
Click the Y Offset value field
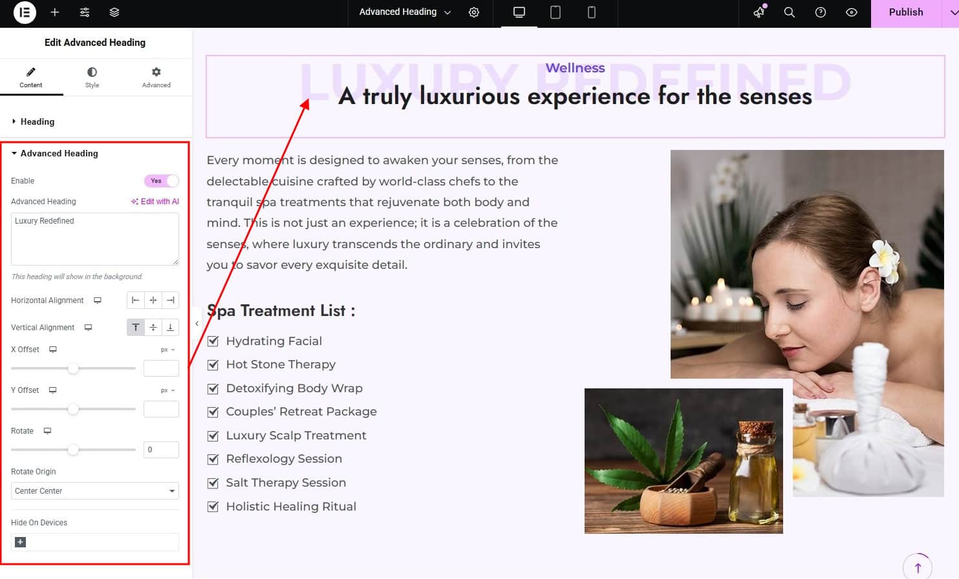(x=161, y=409)
